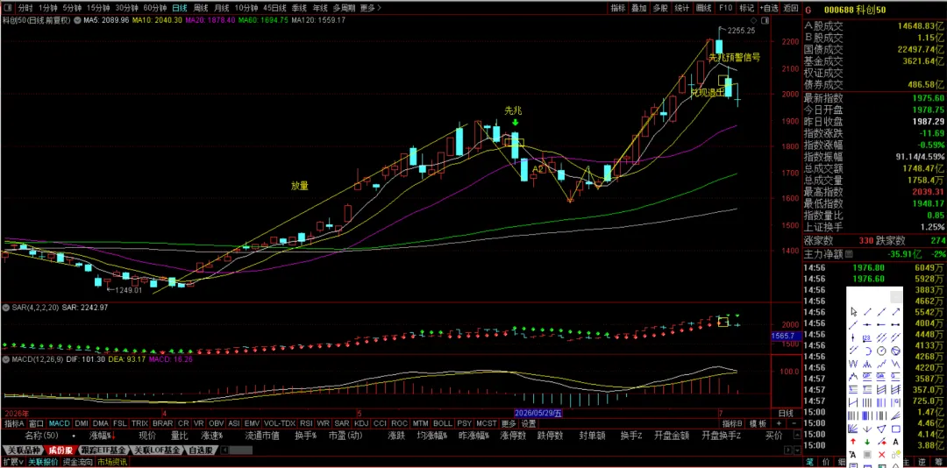Switch chart to 15分钟 period
Viewport: 947px width, 468px height.
[x=98, y=8]
